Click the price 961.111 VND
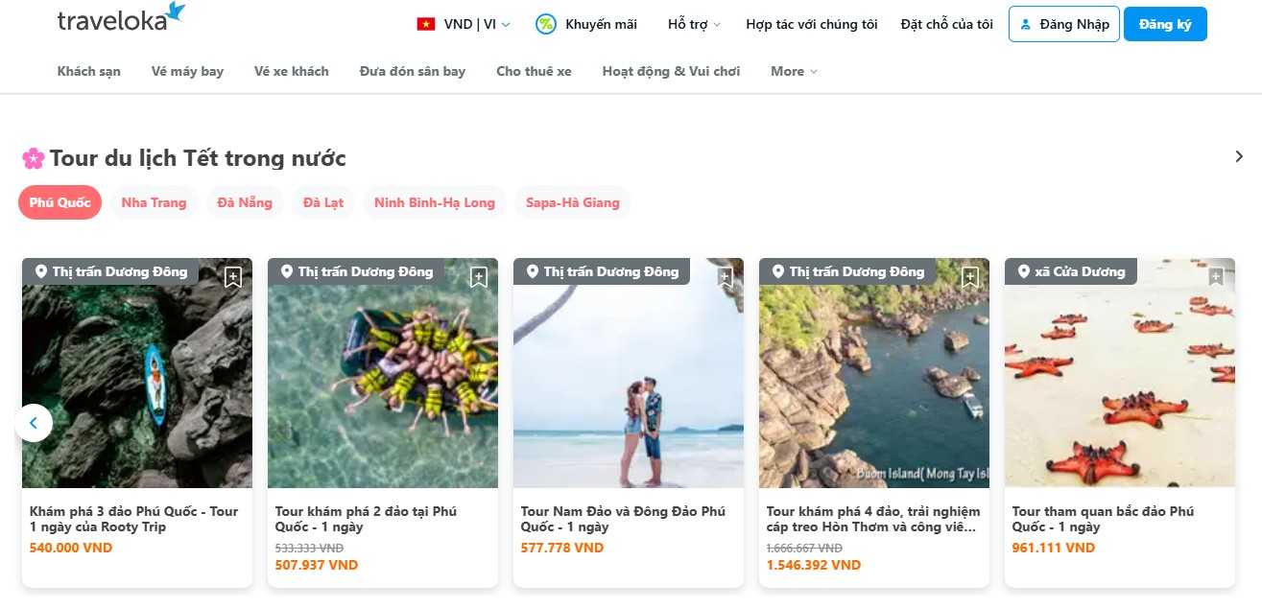 1054,549
